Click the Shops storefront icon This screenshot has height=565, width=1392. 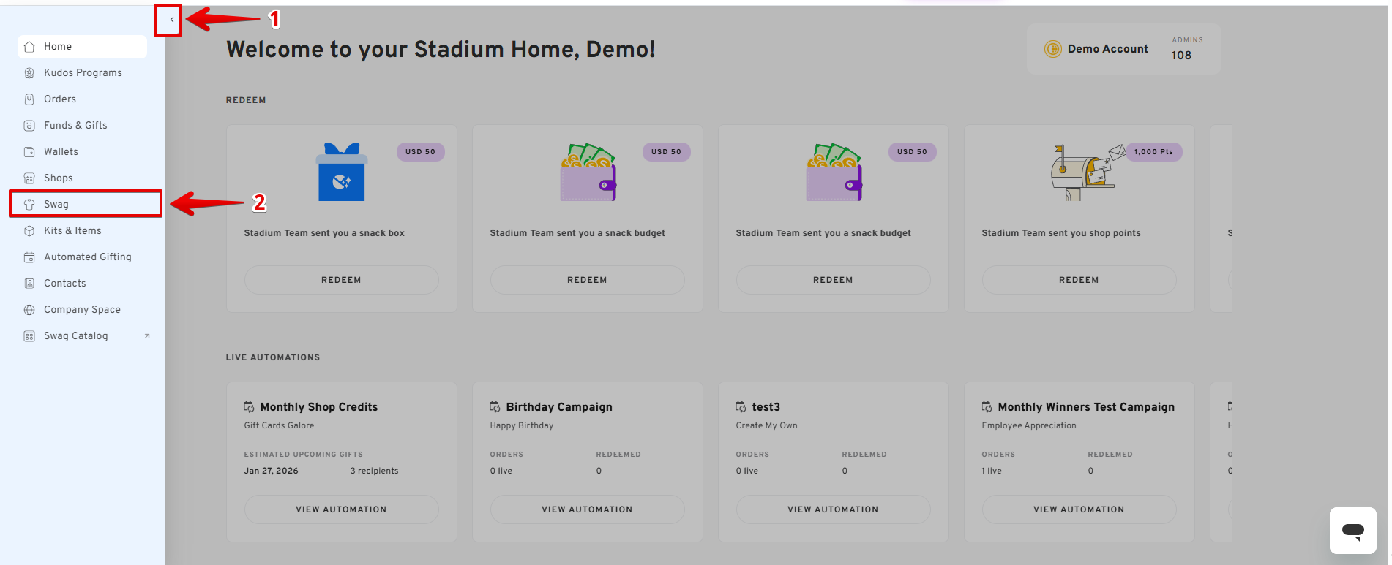[x=29, y=178]
